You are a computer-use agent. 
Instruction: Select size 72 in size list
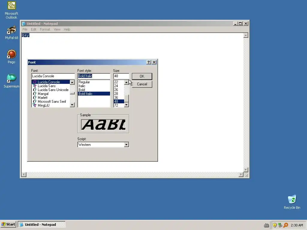pos(119,105)
